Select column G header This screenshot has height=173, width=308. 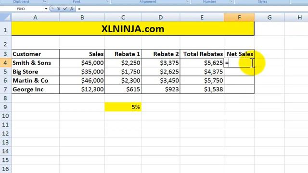pyautogui.click(x=269, y=17)
